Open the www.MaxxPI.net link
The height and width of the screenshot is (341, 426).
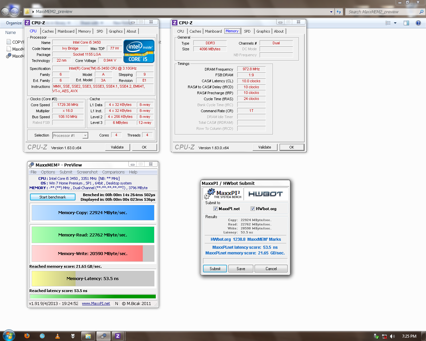click(x=96, y=304)
